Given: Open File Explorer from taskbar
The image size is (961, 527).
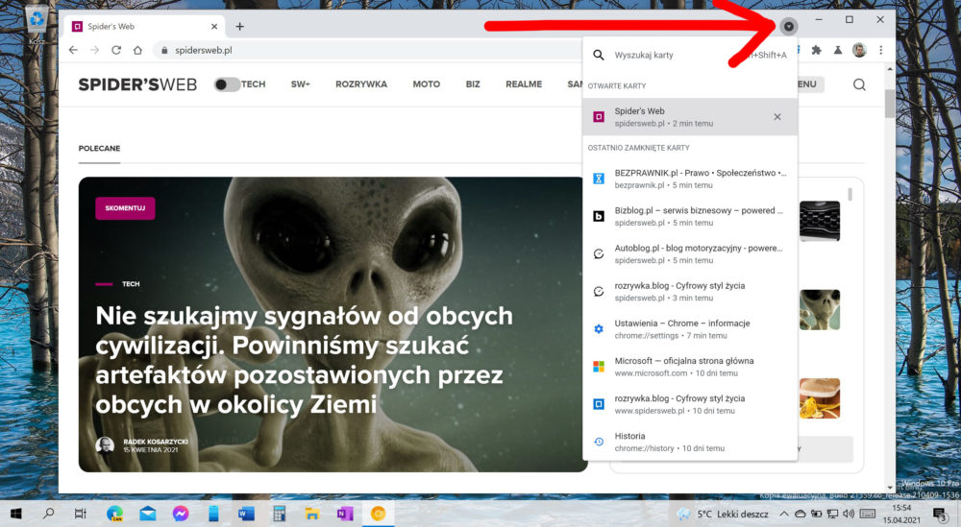Looking at the screenshot, I should tap(312, 514).
